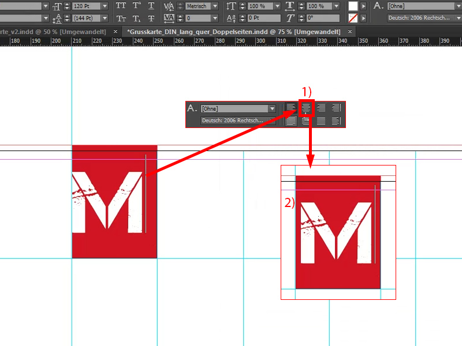The width and height of the screenshot is (462, 346).
Task: Click the tracking VA icon
Action: 169,18
